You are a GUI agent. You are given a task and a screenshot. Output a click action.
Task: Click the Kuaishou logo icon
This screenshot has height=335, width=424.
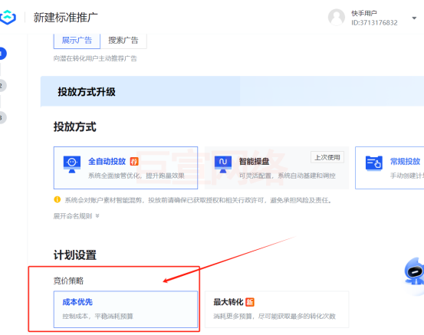[8, 18]
